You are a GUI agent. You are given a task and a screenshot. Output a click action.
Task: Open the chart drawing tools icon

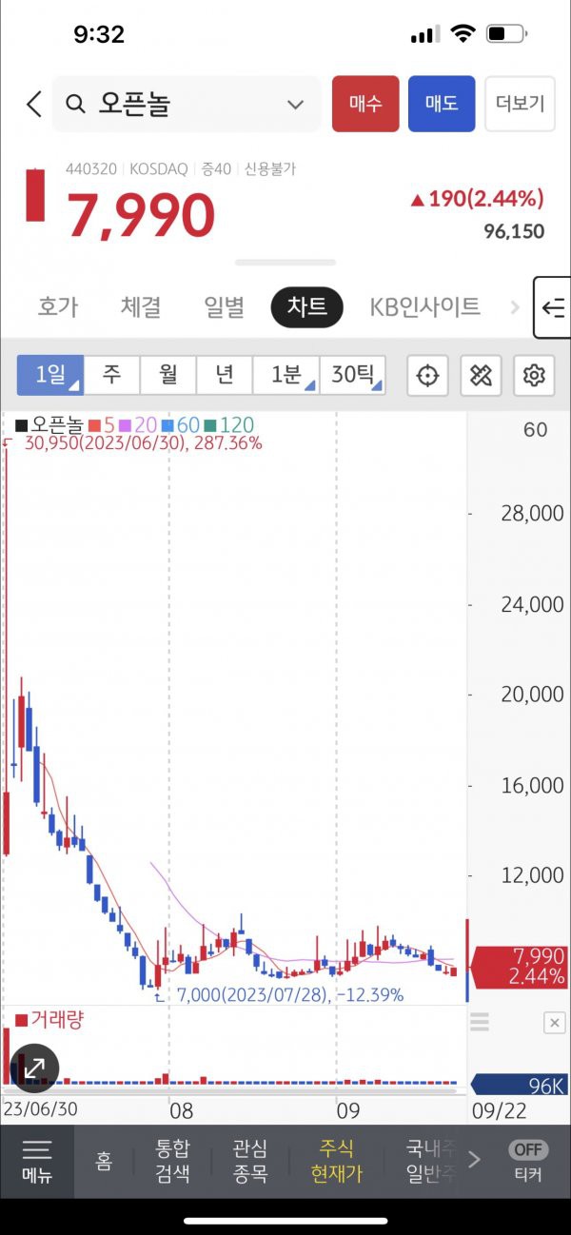pyautogui.click(x=482, y=376)
